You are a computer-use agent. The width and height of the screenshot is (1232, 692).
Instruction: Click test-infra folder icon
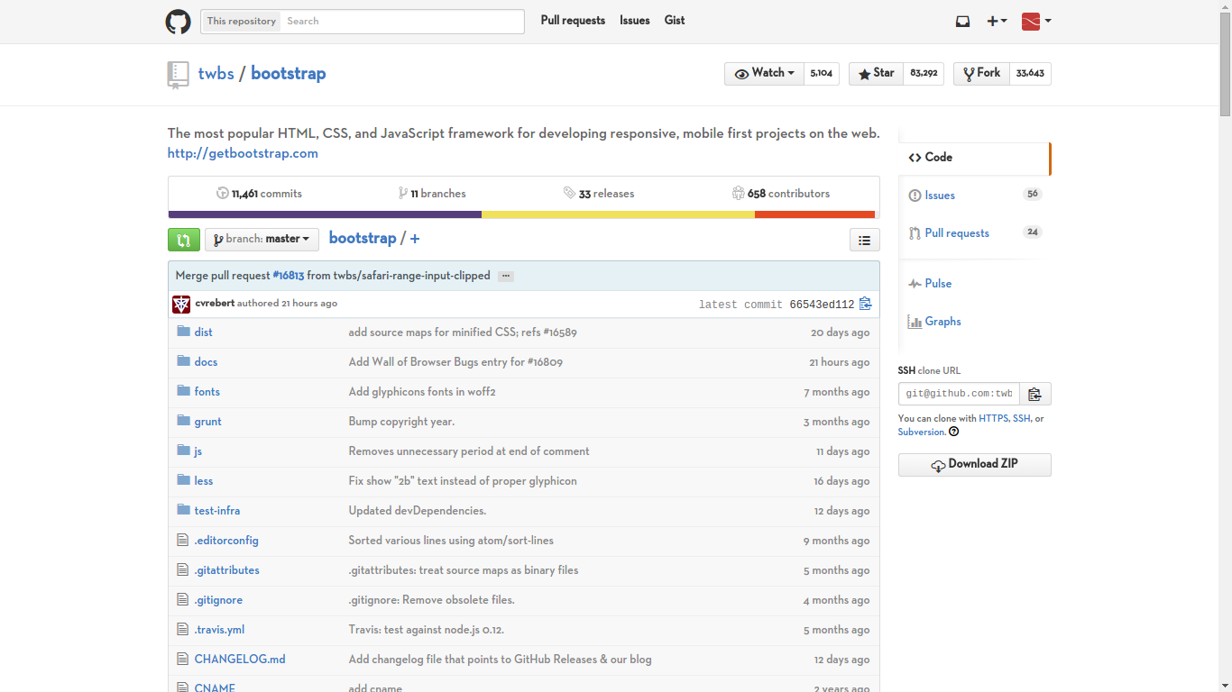click(x=184, y=510)
